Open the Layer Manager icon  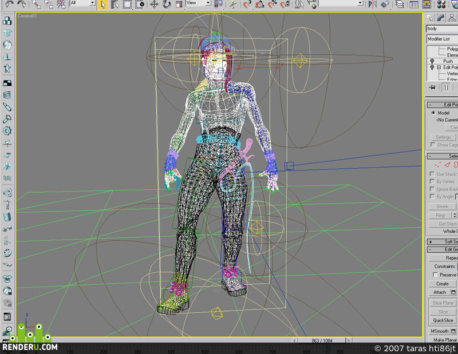399,4
